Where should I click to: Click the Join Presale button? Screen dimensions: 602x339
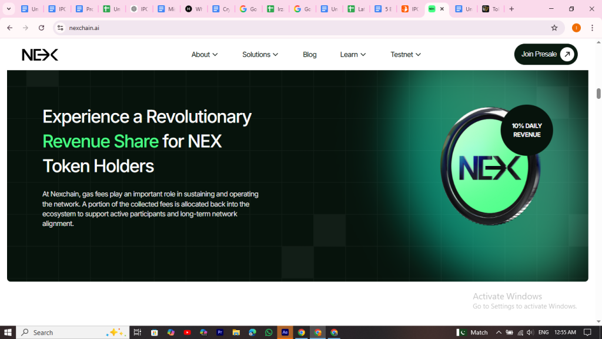(x=546, y=54)
